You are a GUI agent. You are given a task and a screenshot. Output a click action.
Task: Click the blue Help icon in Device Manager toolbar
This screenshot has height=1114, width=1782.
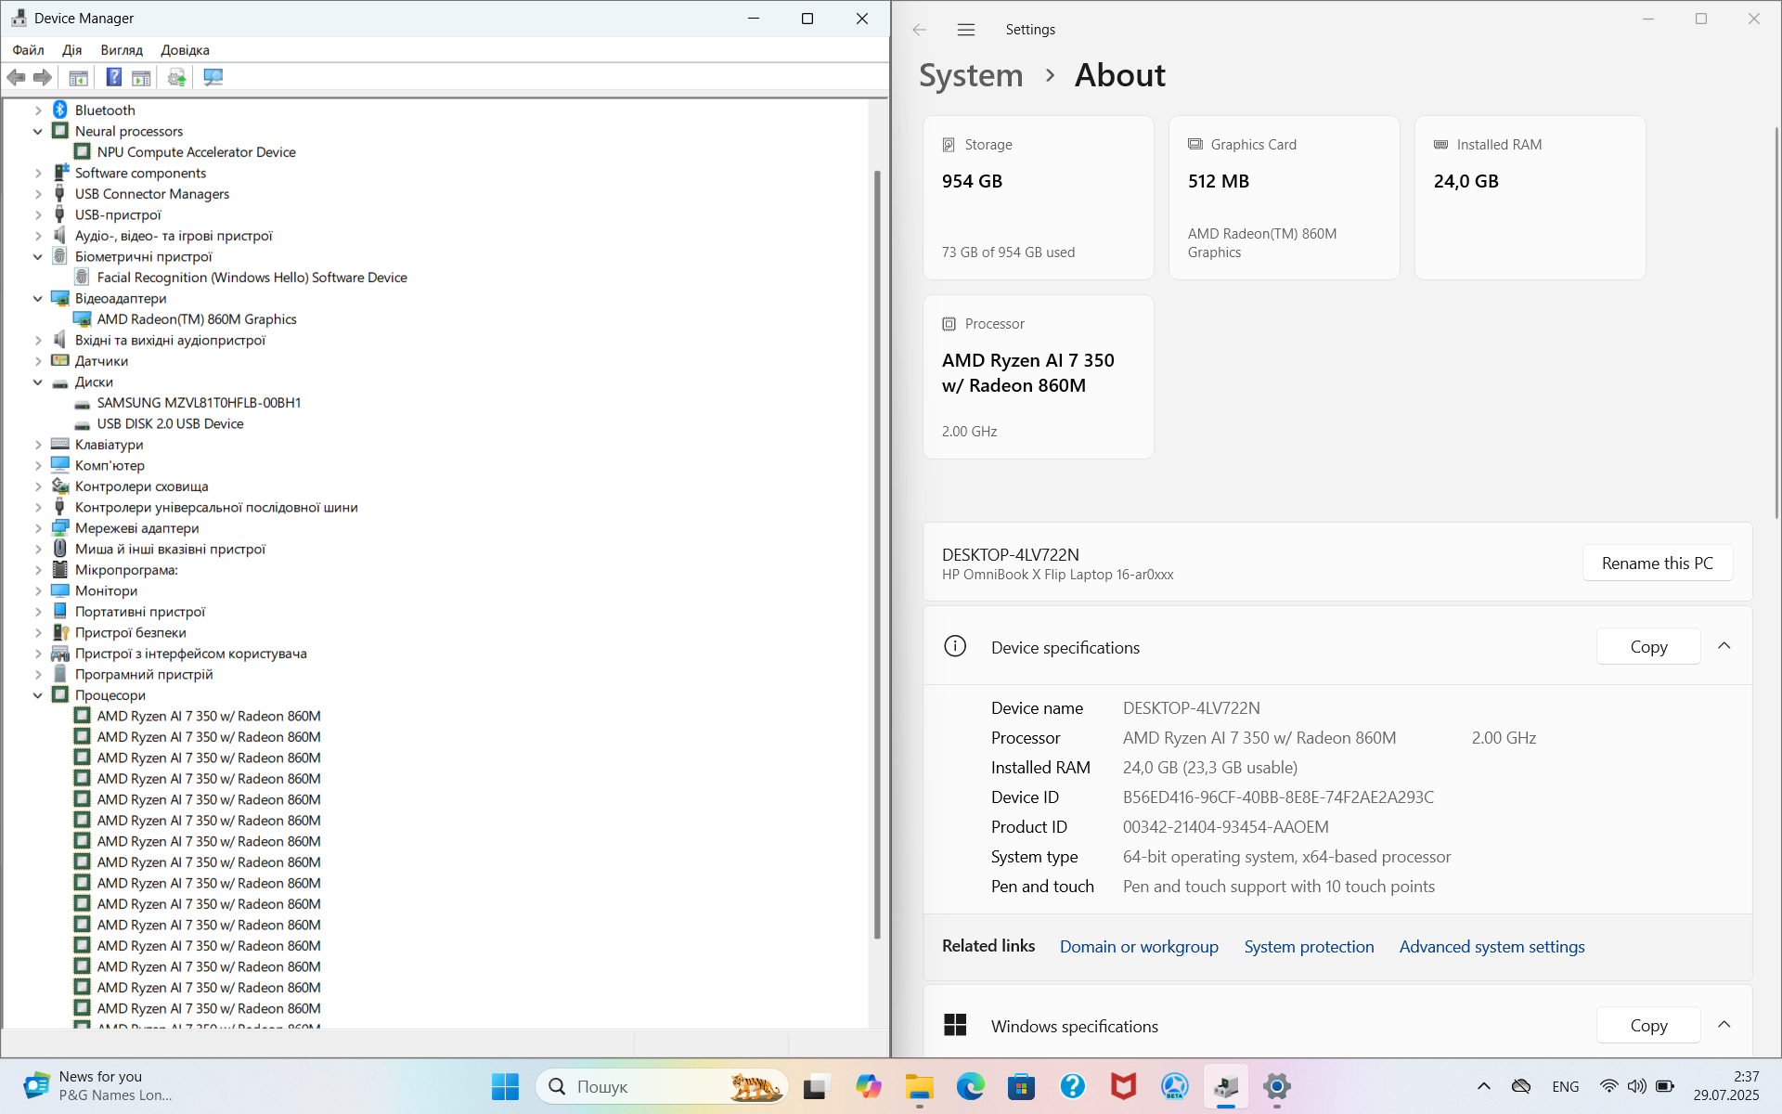click(113, 77)
